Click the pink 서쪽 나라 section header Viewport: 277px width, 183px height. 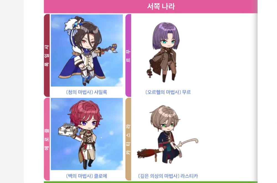pyautogui.click(x=151, y=7)
